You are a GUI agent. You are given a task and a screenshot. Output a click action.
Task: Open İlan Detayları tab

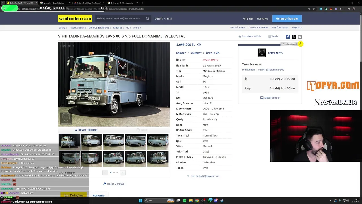(x=73, y=195)
